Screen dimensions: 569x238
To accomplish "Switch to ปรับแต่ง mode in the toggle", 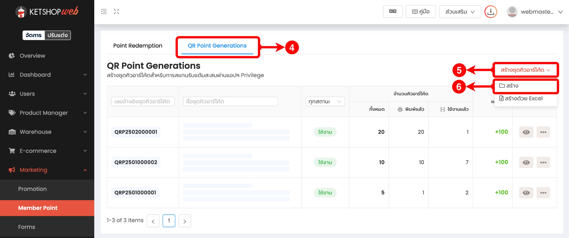I will [58, 35].
